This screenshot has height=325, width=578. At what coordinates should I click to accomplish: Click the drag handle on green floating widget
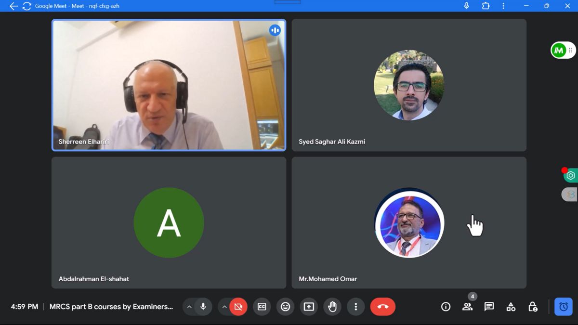(x=570, y=50)
